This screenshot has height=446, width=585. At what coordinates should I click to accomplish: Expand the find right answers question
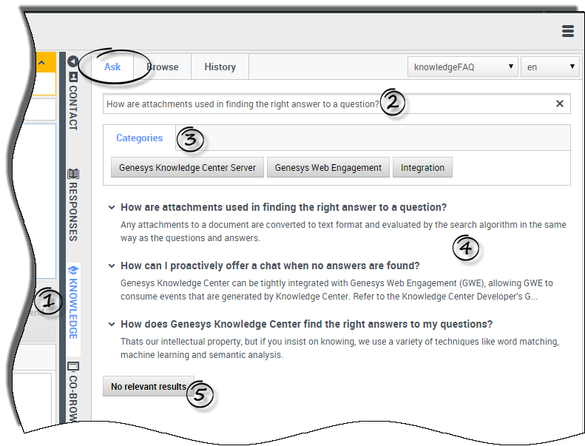coord(111,325)
